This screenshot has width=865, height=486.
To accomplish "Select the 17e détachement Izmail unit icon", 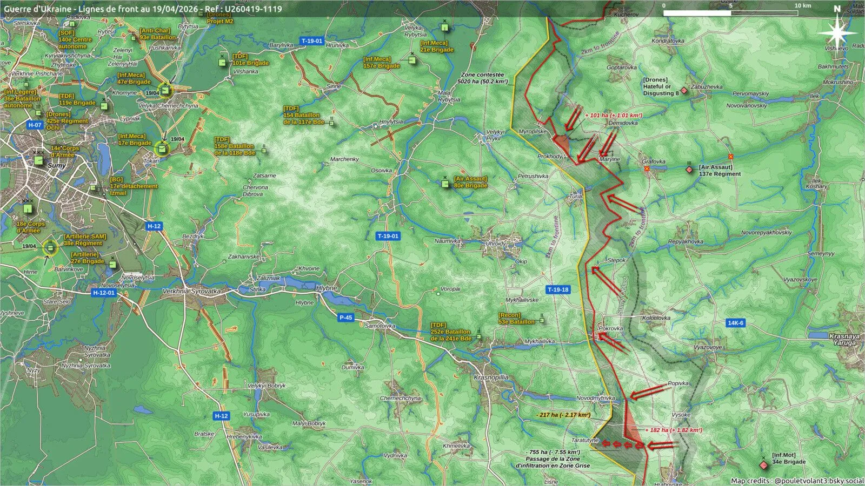I will [x=94, y=188].
